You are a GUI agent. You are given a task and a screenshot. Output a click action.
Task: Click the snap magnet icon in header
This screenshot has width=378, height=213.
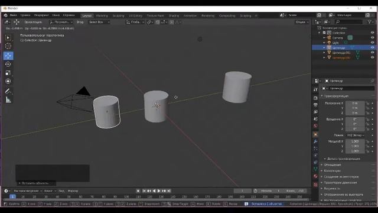pyautogui.click(x=158, y=22)
